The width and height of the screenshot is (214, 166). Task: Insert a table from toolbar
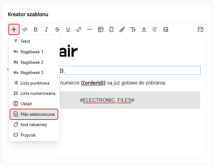pos(101,29)
